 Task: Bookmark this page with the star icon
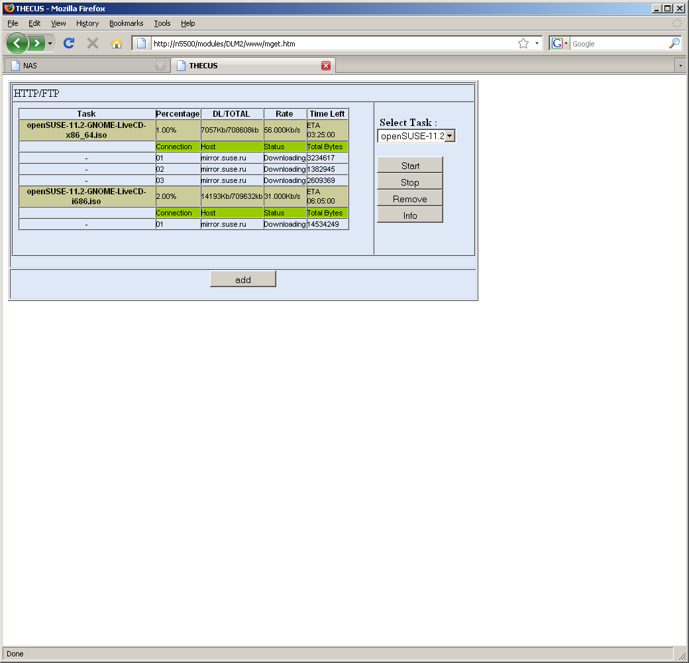[x=523, y=43]
